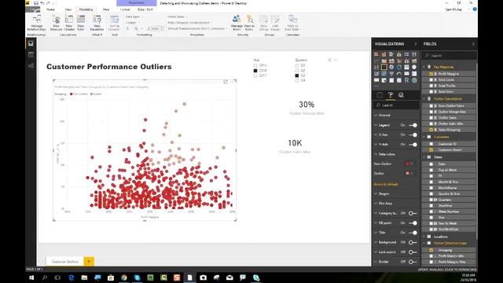Open the Format ribbon tab
The height and width of the screenshot is (283, 503).
pyautogui.click(x=125, y=9)
